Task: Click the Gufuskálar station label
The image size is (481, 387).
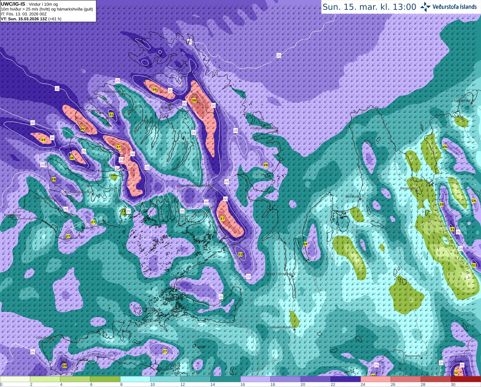Action: click(44, 337)
